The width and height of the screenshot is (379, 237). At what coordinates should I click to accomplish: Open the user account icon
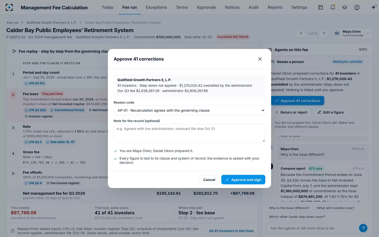tap(357, 7)
